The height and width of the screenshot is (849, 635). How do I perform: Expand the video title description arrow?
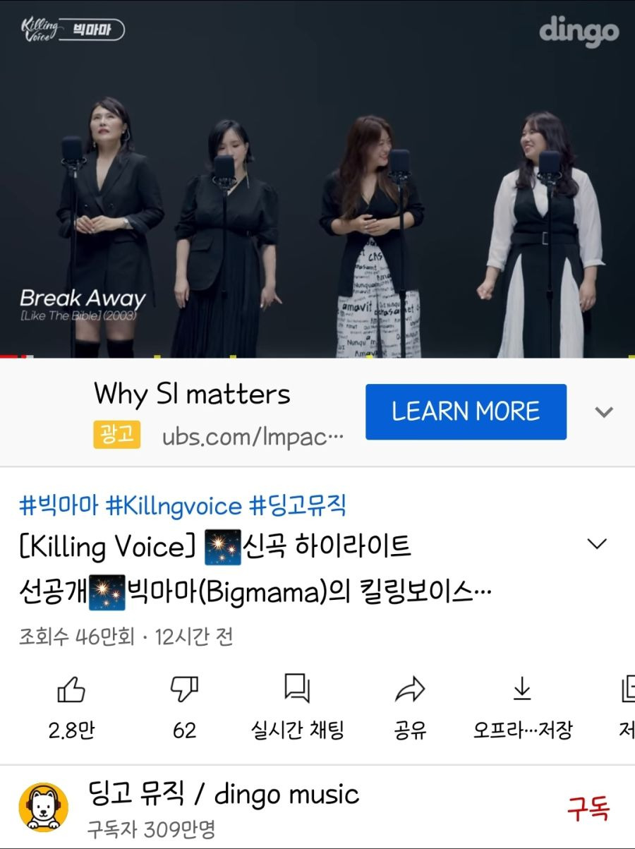(x=597, y=544)
